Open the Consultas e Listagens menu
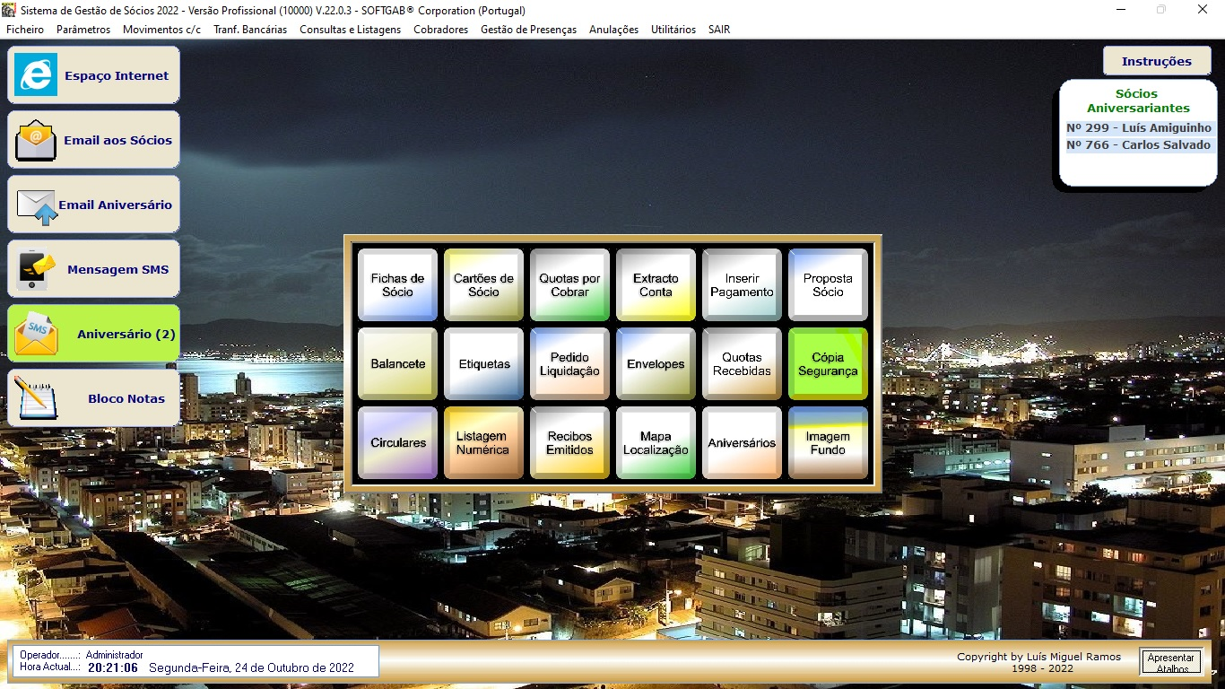The image size is (1225, 689). (x=350, y=30)
